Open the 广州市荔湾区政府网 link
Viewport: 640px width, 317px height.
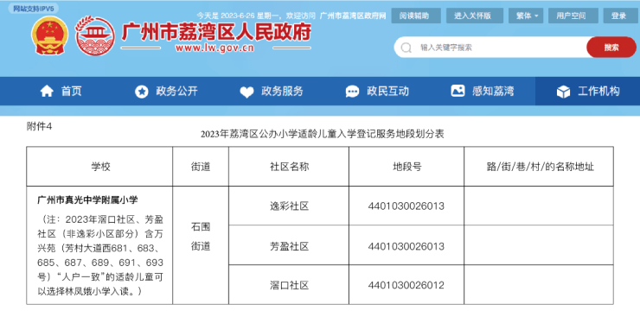click(x=353, y=16)
